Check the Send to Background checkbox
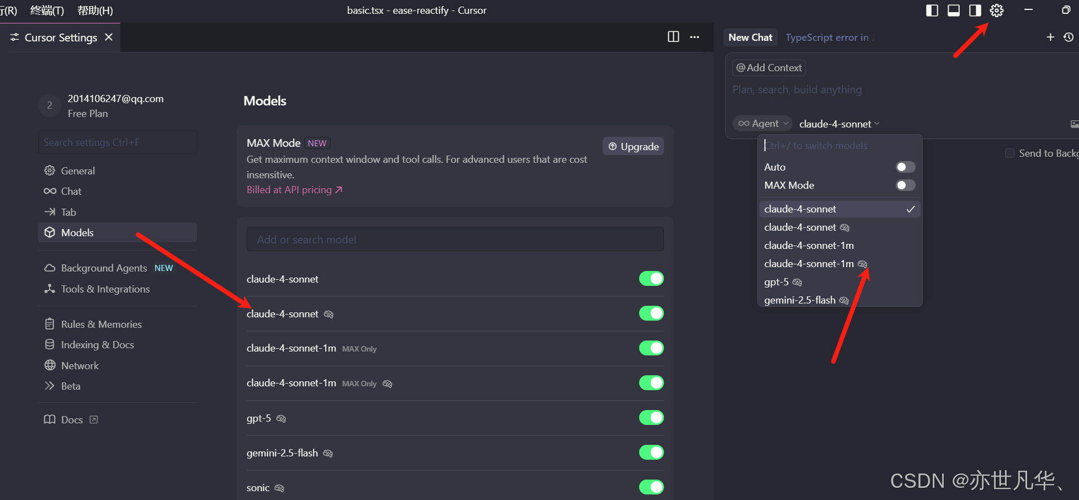Image resolution: width=1079 pixels, height=500 pixels. [x=1009, y=153]
